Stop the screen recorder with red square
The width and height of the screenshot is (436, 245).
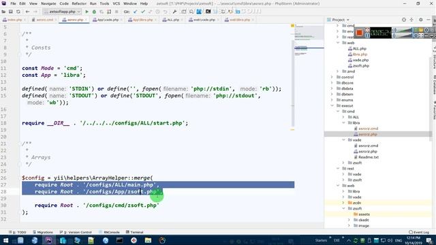[x=359, y=33]
